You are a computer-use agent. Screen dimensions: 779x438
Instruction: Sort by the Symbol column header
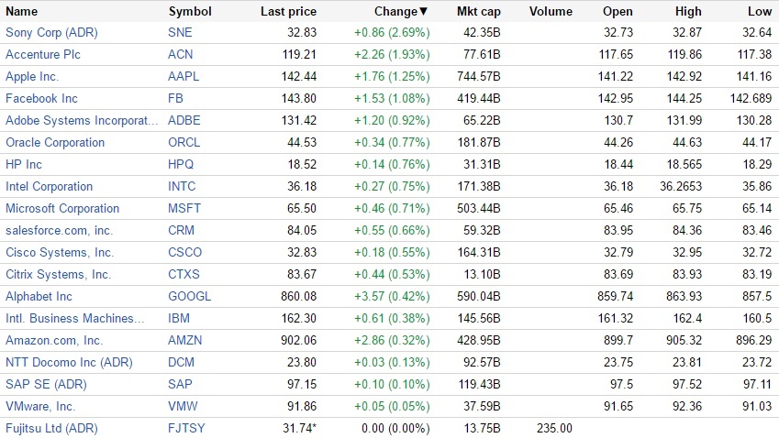pyautogui.click(x=190, y=12)
